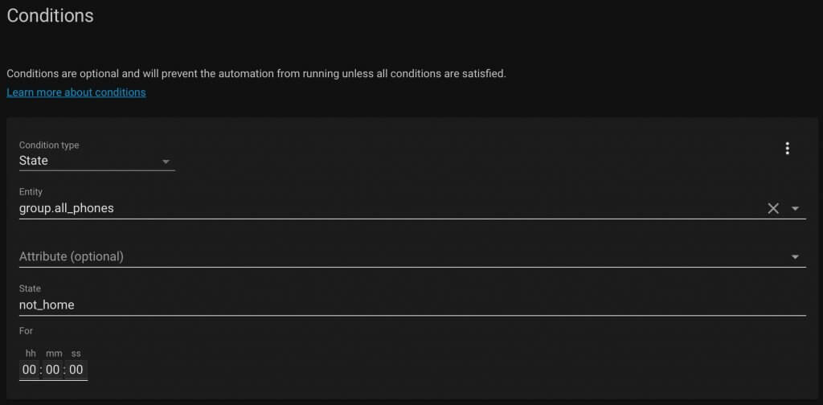Click the Entity label above group.all_phones
823x405 pixels.
tap(31, 192)
